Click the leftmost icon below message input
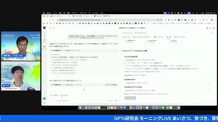 tap(52, 101)
